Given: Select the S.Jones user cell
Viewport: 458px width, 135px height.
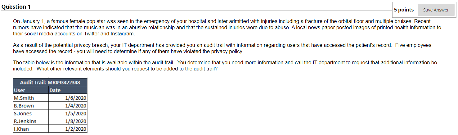Looking at the screenshot, I should 31,113.
